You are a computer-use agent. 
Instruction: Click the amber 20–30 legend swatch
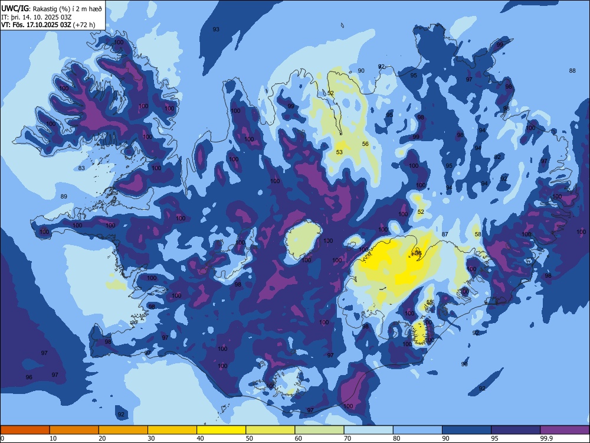point(123,430)
